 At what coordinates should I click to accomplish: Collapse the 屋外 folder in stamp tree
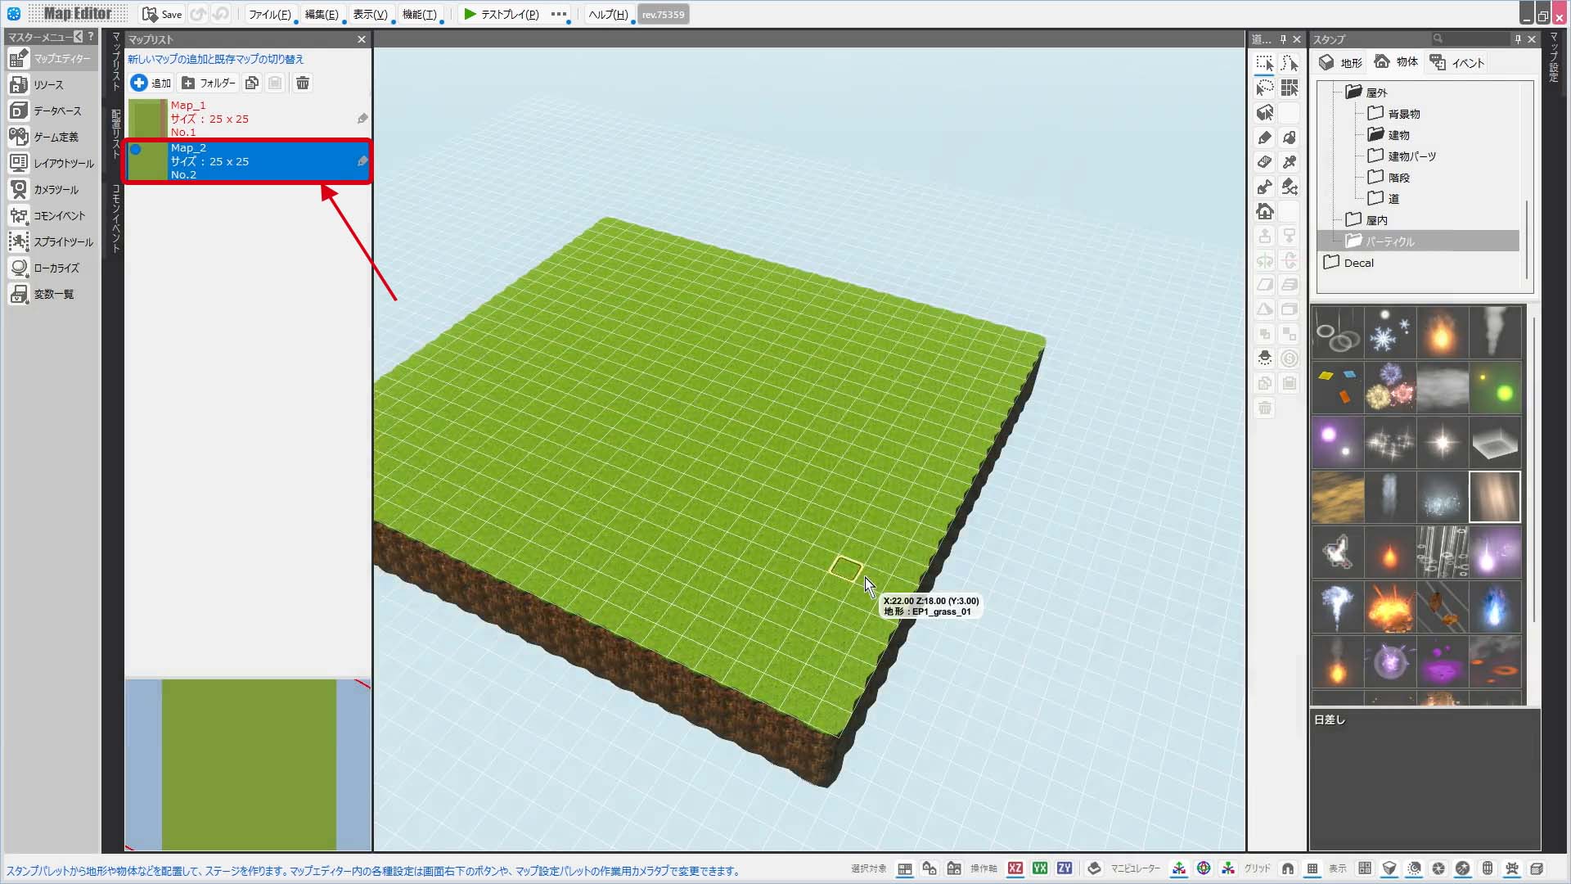coord(1366,92)
